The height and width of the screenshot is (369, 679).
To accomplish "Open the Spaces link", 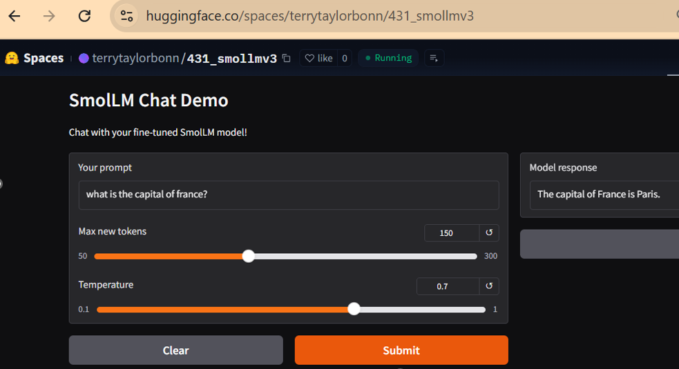I will (44, 58).
